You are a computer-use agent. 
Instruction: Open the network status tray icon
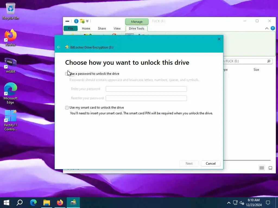point(235,203)
